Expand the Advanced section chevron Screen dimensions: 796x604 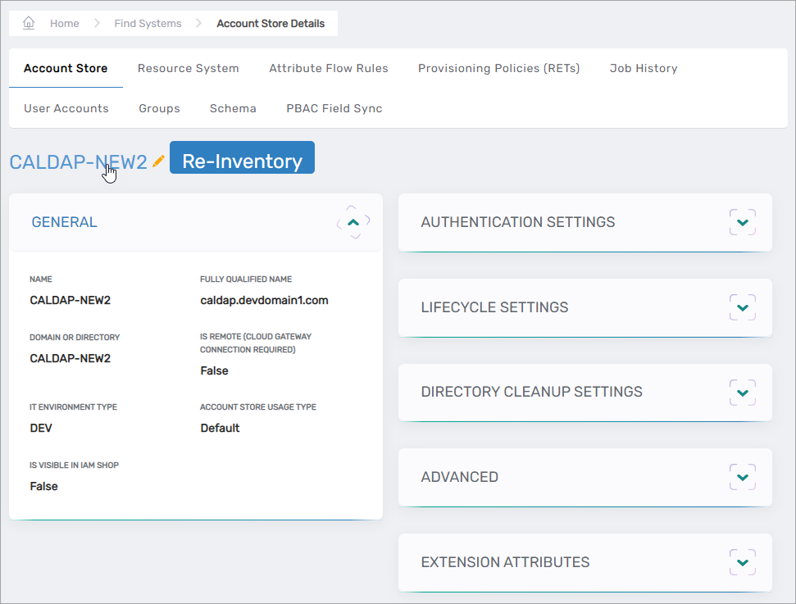tap(742, 477)
